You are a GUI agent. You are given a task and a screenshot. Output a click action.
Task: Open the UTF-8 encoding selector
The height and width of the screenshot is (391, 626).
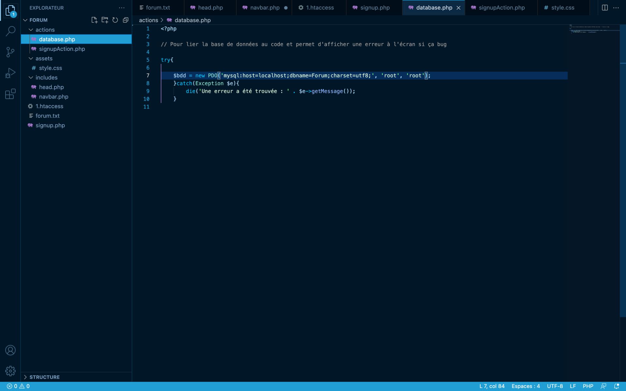pyautogui.click(x=555, y=386)
